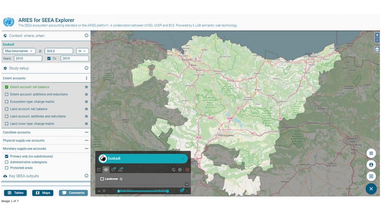The width and height of the screenshot is (381, 218).
Task: Click the globe icon in Euskadi panel
Action: 174,170
